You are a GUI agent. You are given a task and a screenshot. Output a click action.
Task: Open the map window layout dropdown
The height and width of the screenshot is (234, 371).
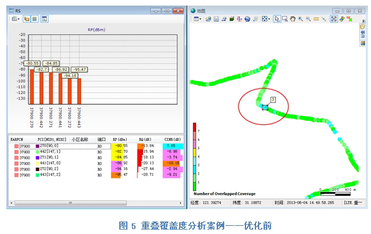point(197,19)
